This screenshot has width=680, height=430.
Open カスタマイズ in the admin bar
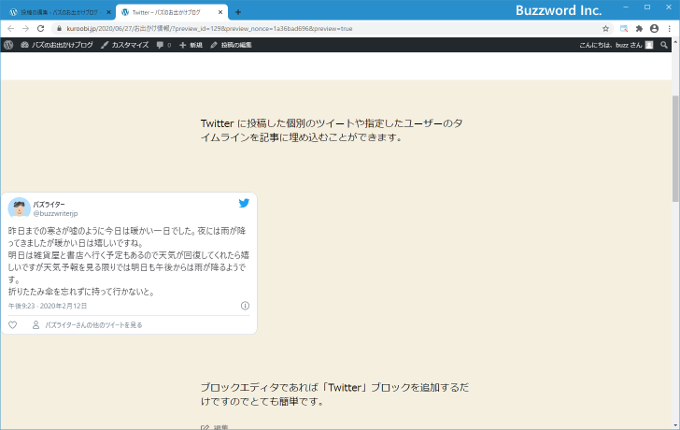tap(125, 45)
